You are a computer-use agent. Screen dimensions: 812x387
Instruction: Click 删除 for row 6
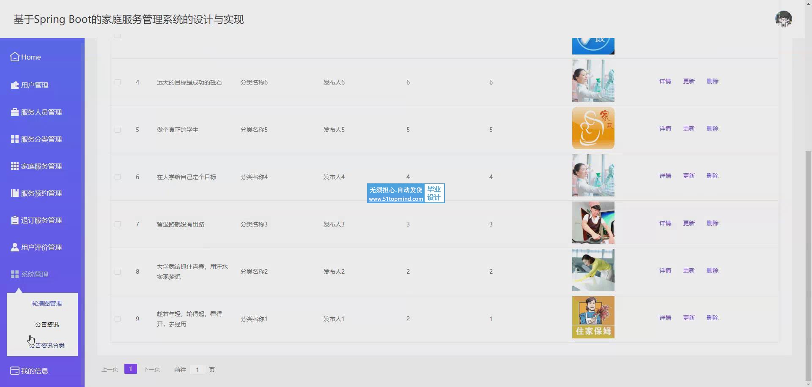pos(713,176)
